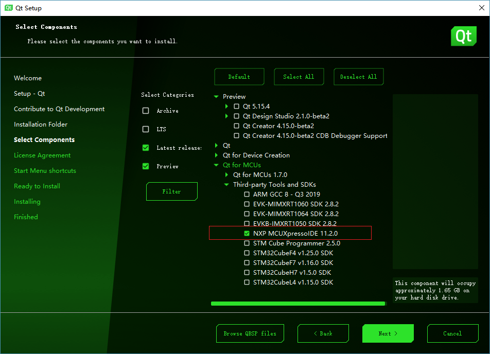This screenshot has height=354, width=490.
Task: Click the Select Categories heading
Action: coord(167,95)
